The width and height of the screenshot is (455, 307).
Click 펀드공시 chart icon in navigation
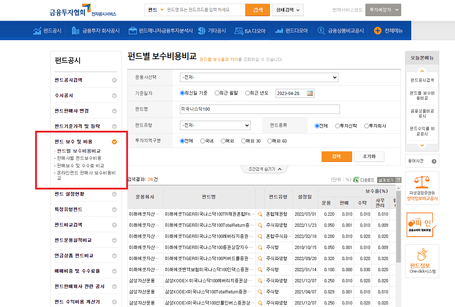pos(37,31)
